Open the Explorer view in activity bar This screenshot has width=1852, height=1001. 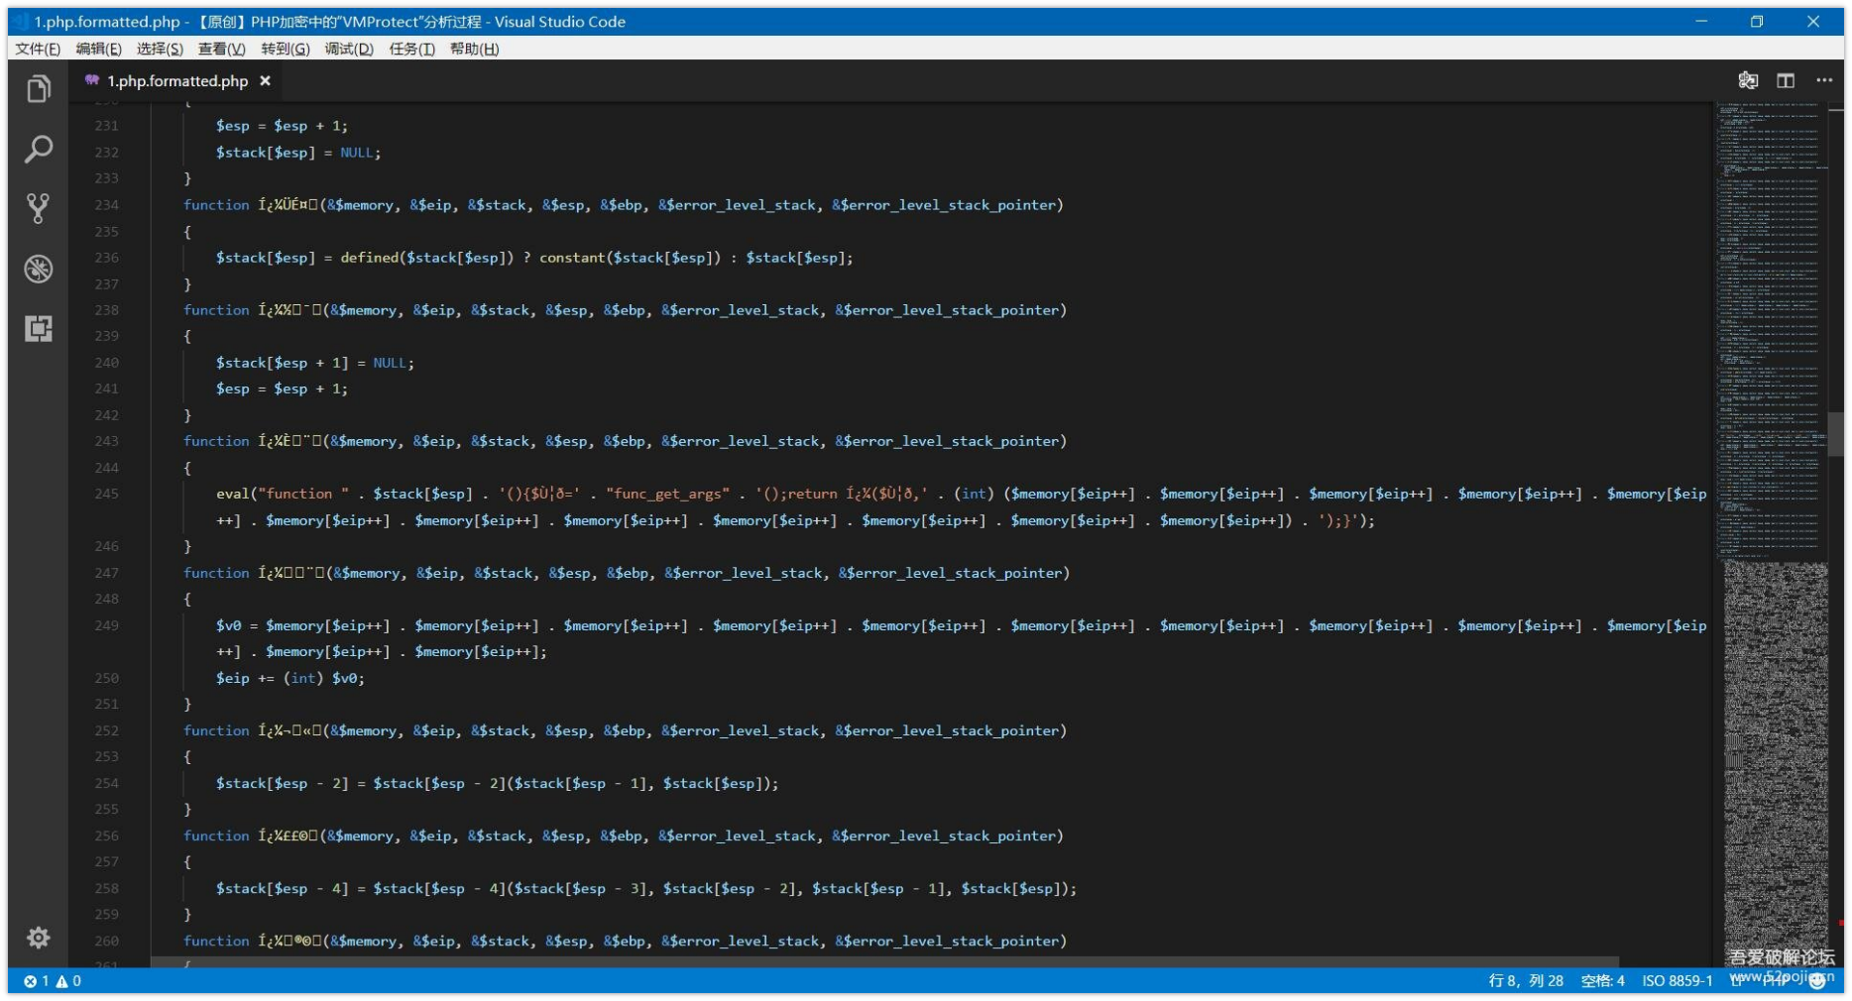point(39,89)
